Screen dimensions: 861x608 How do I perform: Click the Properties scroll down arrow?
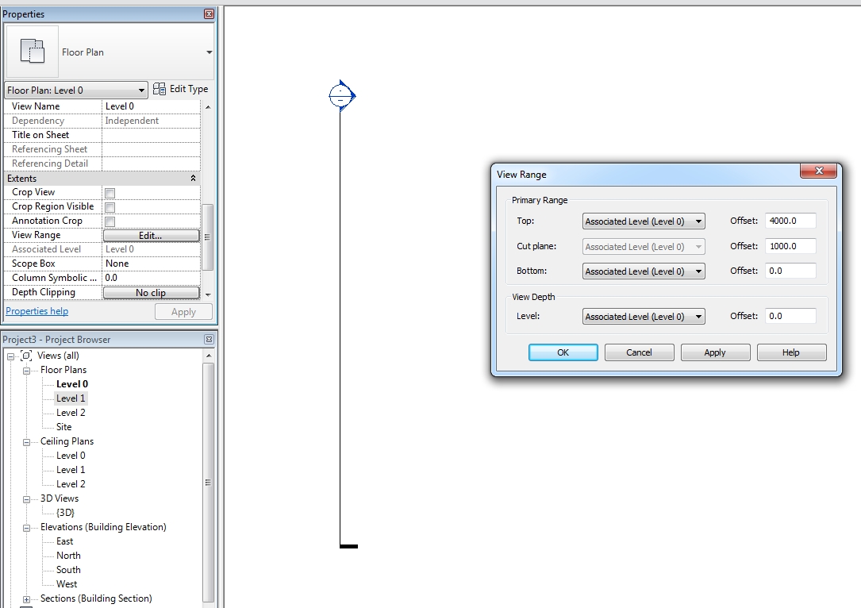coord(208,295)
